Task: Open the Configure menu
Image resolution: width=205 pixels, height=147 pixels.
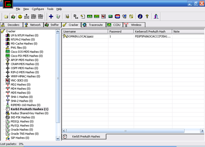Action: [x=38, y=9]
